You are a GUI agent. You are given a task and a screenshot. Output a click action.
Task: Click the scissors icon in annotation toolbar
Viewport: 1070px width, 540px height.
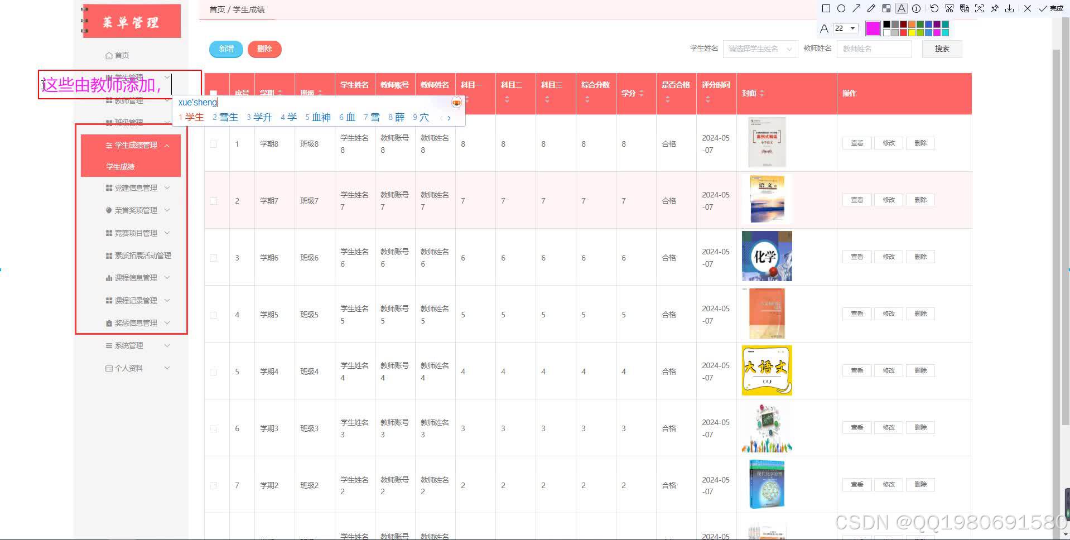[x=949, y=8]
